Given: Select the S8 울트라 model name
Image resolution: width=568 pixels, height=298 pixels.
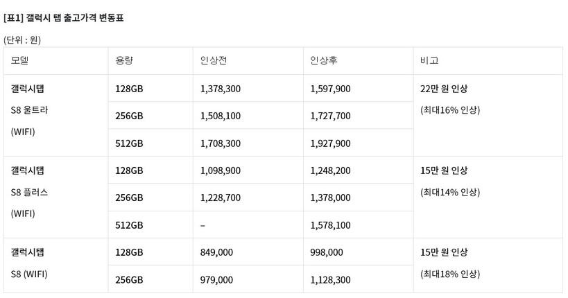Looking at the screenshot, I should pyautogui.click(x=30, y=110).
